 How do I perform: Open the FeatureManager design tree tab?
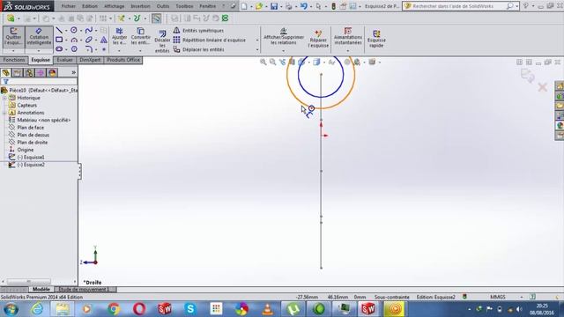(x=6, y=73)
